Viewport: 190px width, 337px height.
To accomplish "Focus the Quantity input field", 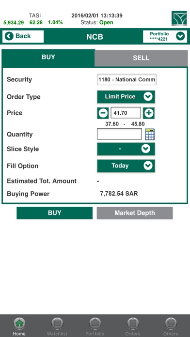I will 119,134.
